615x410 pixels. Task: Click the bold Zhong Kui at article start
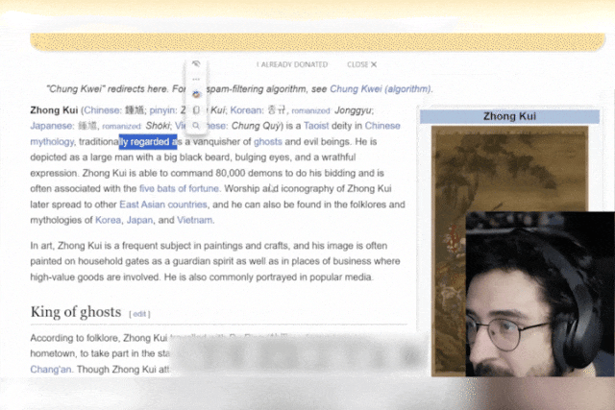coord(54,110)
